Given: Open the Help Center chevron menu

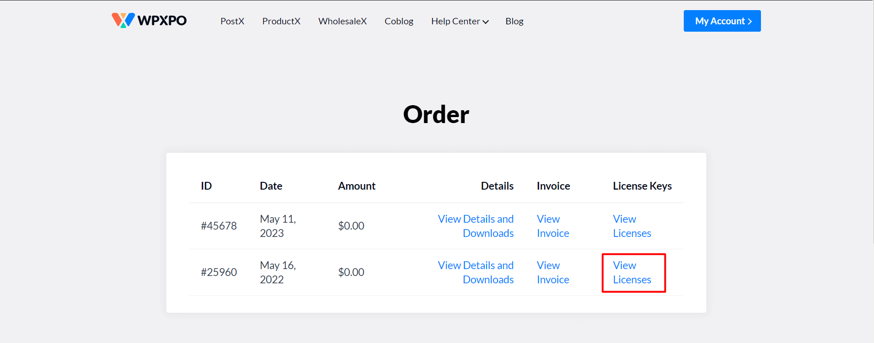Looking at the screenshot, I should tap(486, 22).
